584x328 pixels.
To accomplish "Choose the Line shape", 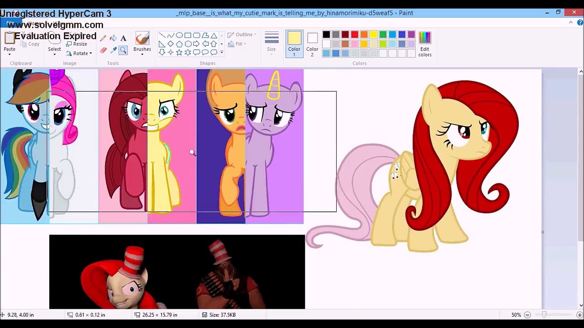I will point(162,36).
